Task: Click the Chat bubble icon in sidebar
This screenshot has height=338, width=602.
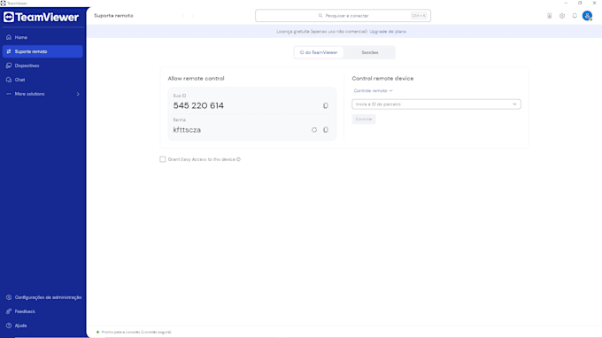Action: click(x=9, y=80)
